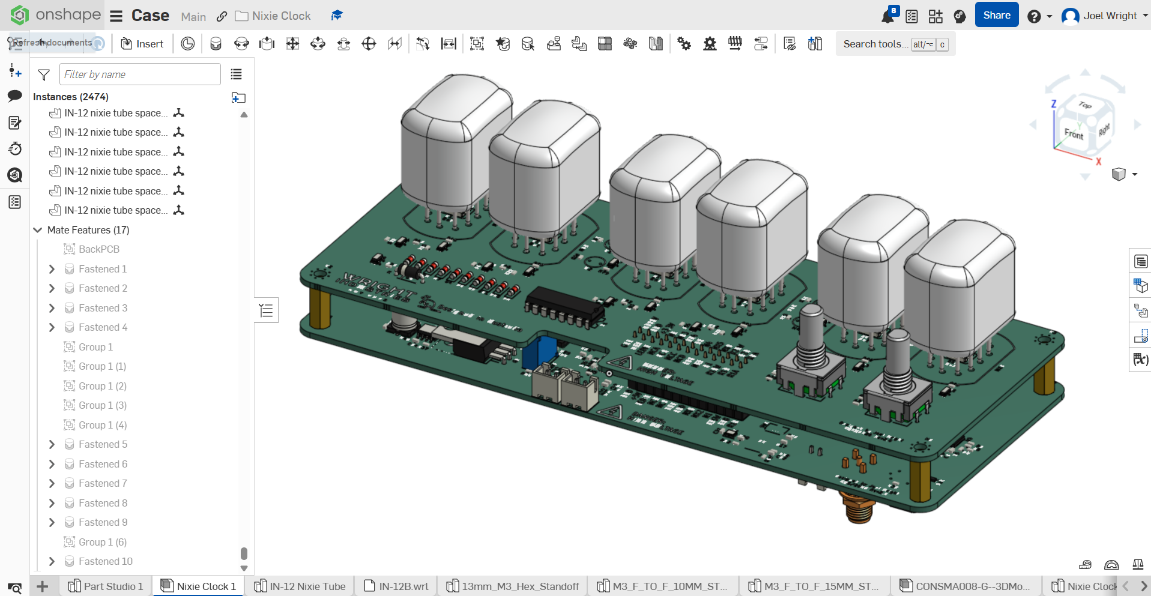Select the Rack and pinion relation tool
This screenshot has height=596, width=1151.
pyautogui.click(x=710, y=44)
